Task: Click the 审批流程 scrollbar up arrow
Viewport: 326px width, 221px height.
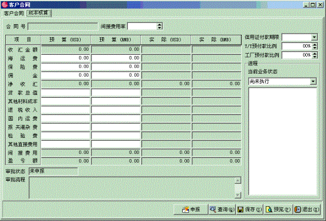Action: tap(238, 180)
